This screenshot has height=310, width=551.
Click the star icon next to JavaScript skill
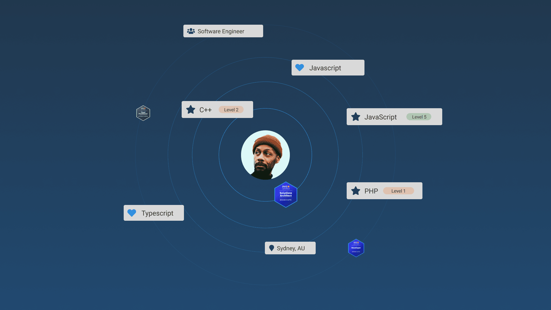pyautogui.click(x=356, y=117)
